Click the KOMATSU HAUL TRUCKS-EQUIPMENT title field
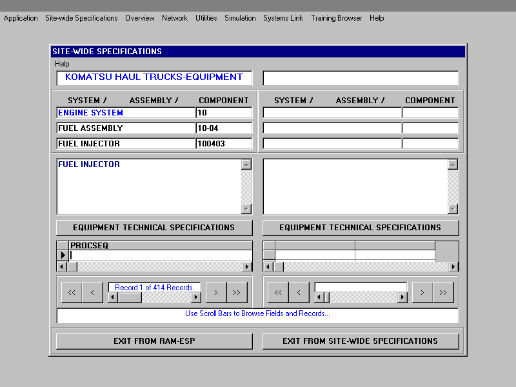516x387 pixels. click(154, 78)
